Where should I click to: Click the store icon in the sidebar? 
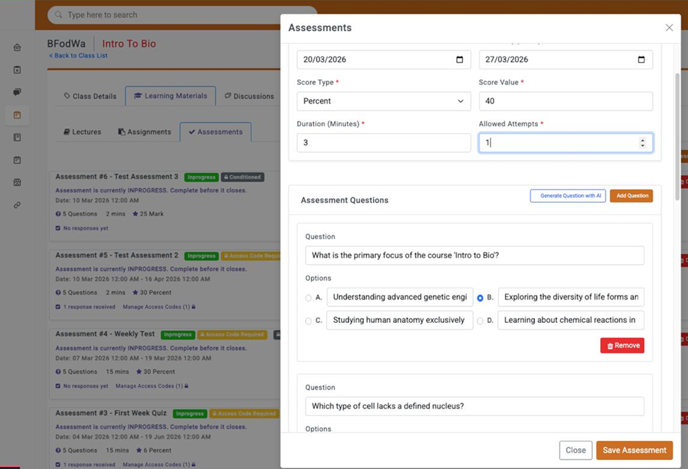coord(17,182)
